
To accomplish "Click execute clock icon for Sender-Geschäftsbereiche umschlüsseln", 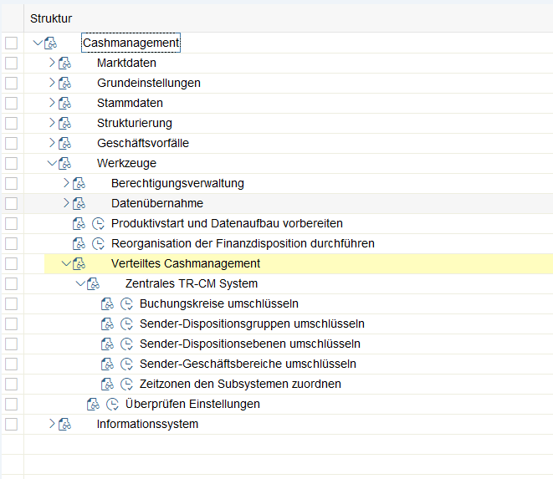I will 127,364.
